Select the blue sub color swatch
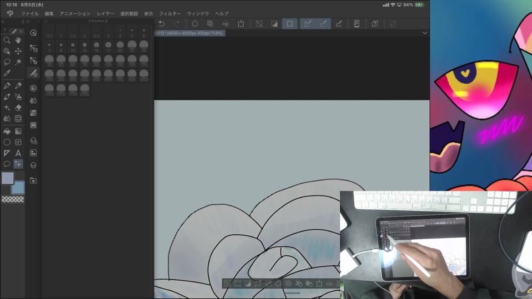Screen dimensions: 532x299 18,188
